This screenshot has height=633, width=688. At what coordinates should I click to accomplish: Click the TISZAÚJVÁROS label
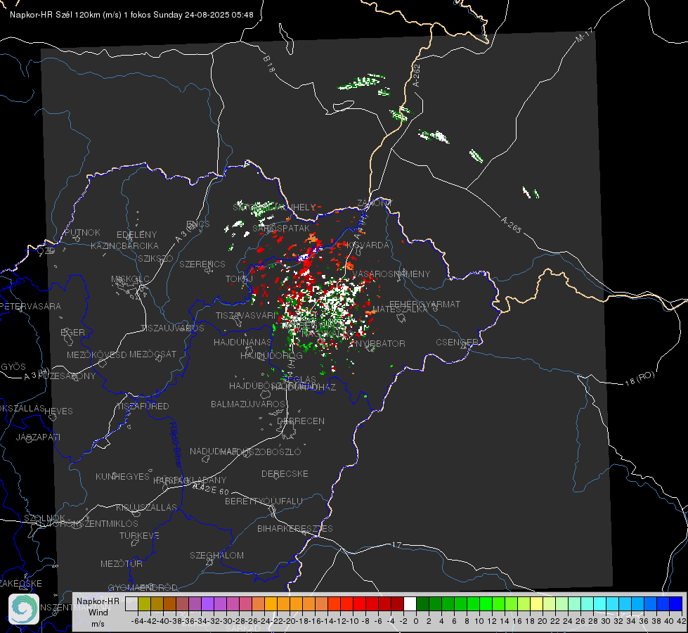point(172,328)
